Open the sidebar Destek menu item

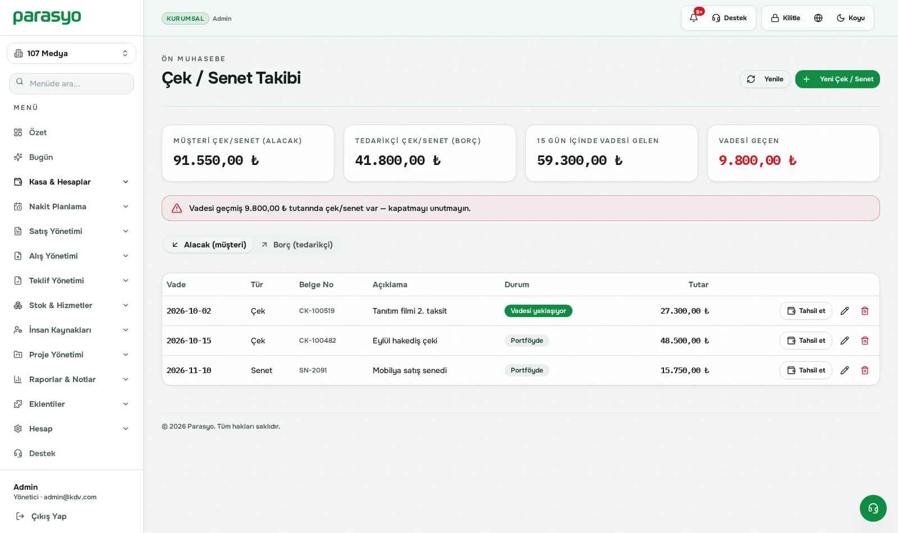pyautogui.click(x=72, y=453)
